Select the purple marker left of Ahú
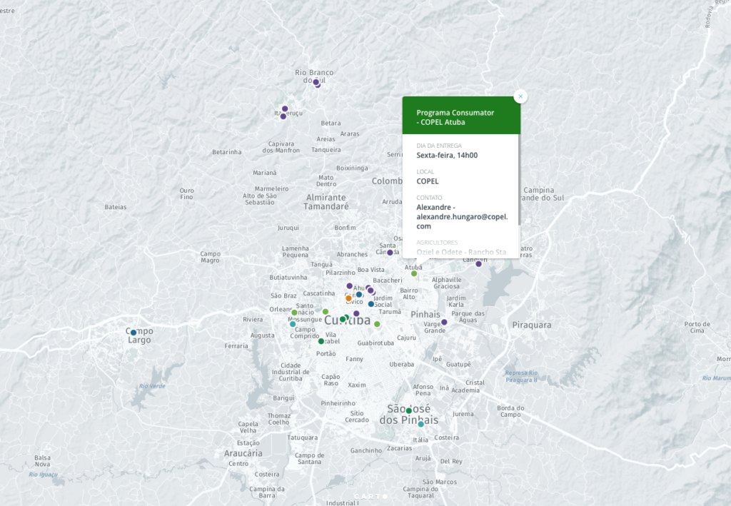Viewport: 731px width, 506px height. 350,285
